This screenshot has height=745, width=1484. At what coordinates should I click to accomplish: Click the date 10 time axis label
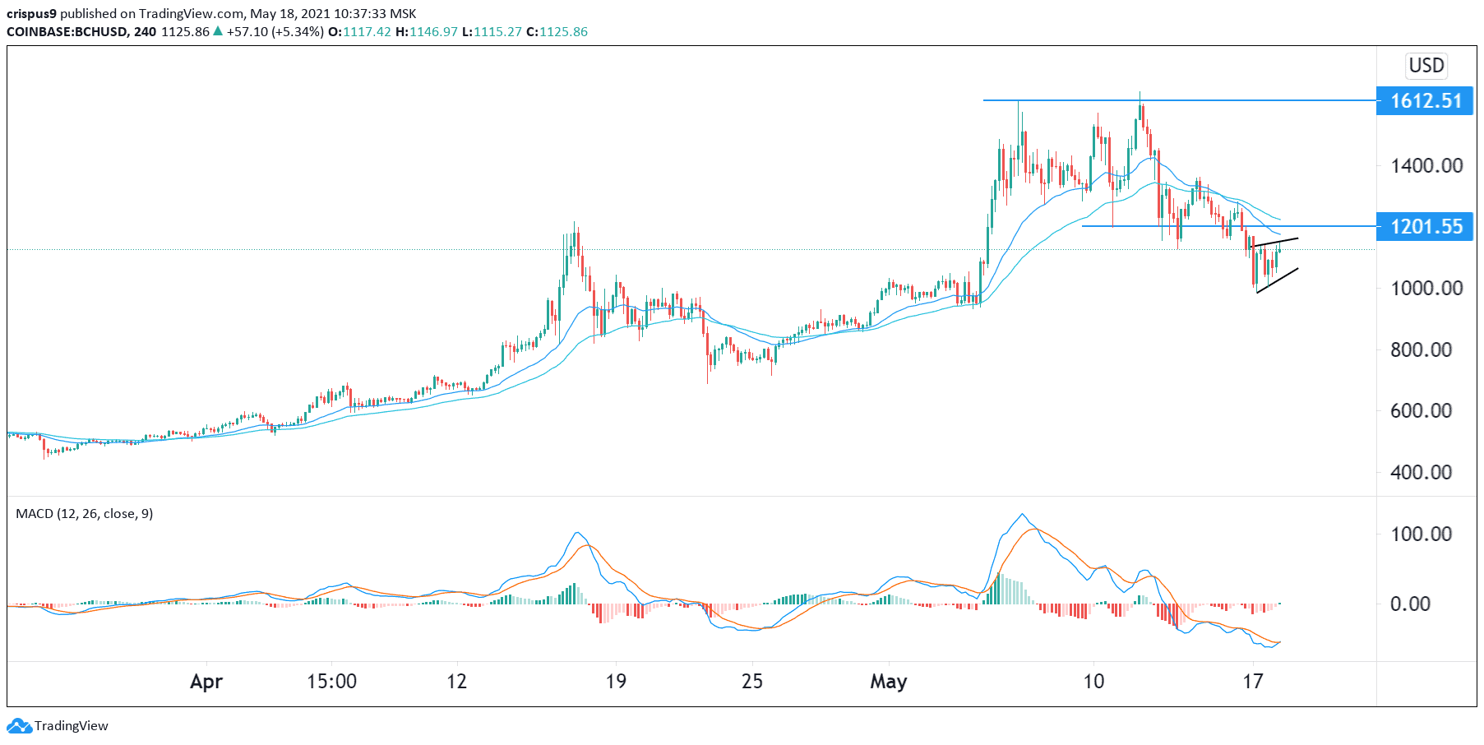(1093, 682)
